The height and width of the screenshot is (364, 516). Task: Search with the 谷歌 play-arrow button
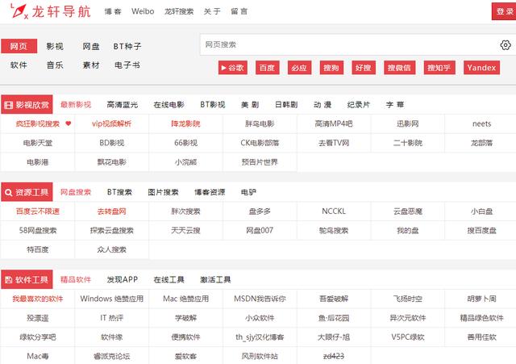pyautogui.click(x=233, y=68)
